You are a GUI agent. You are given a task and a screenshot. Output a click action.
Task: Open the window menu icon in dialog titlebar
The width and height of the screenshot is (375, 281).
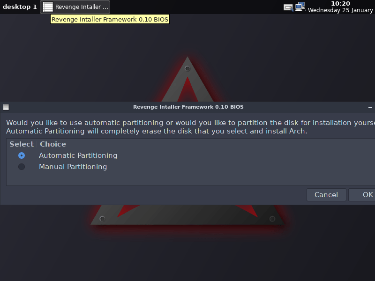[x=6, y=107]
